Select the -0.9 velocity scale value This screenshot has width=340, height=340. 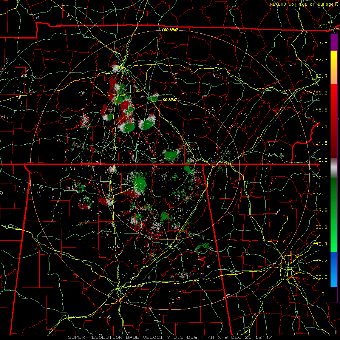(x=321, y=160)
